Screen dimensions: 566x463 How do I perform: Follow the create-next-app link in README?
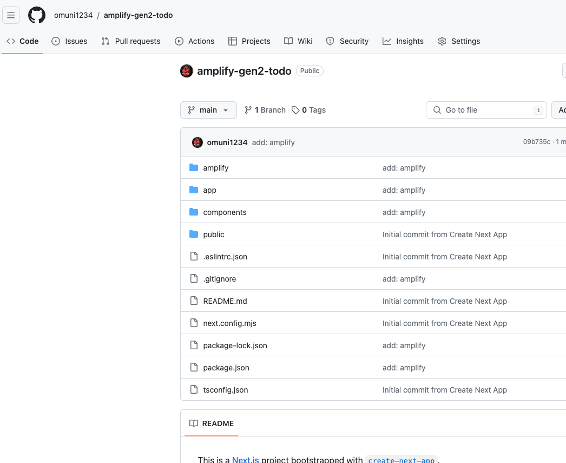coord(402,460)
